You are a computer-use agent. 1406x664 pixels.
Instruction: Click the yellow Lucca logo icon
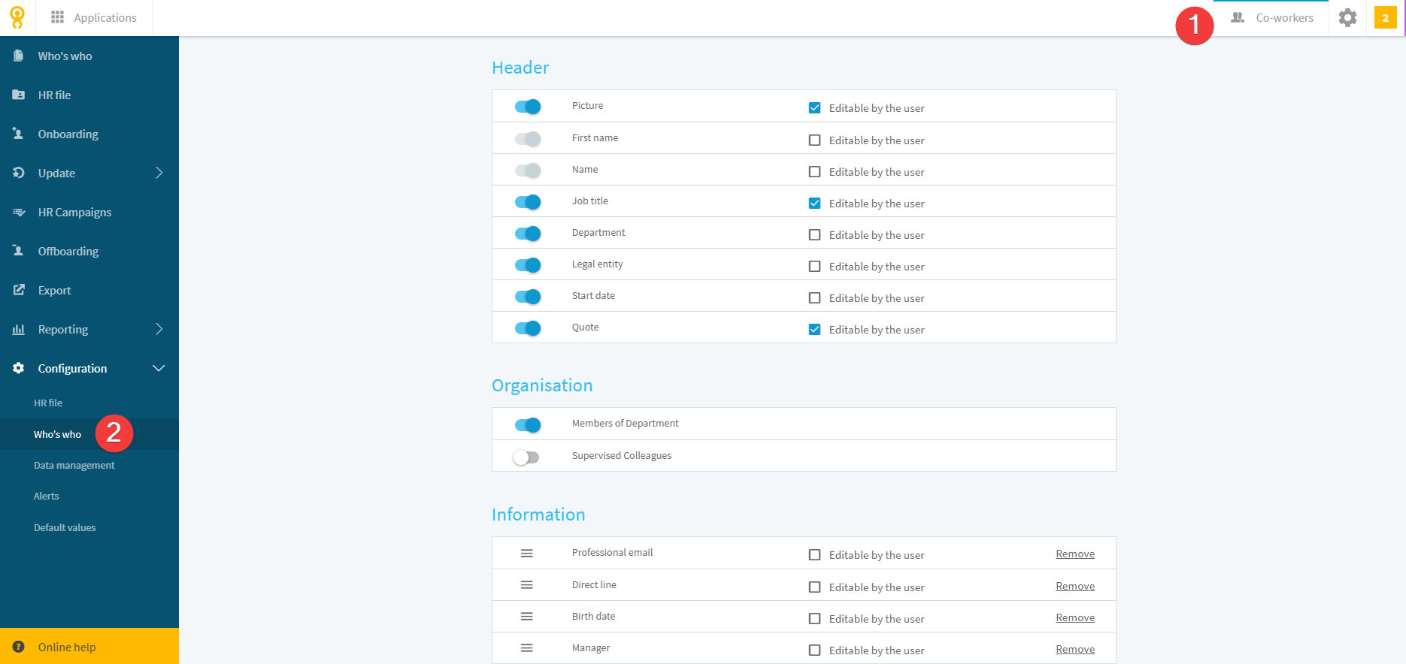coord(17,17)
